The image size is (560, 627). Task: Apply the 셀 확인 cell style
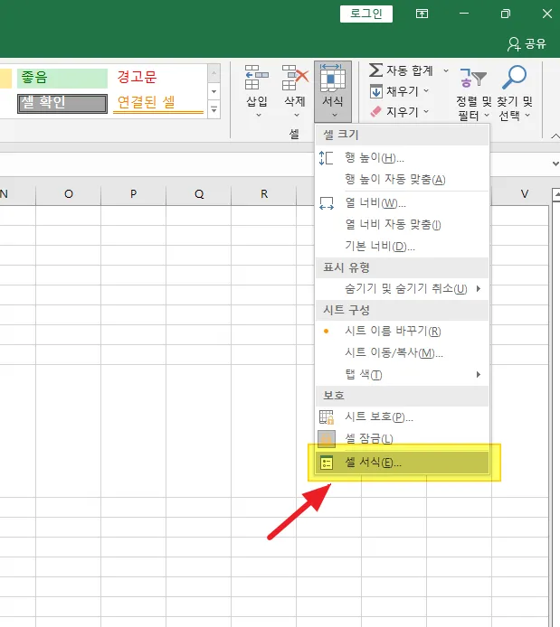coord(62,103)
